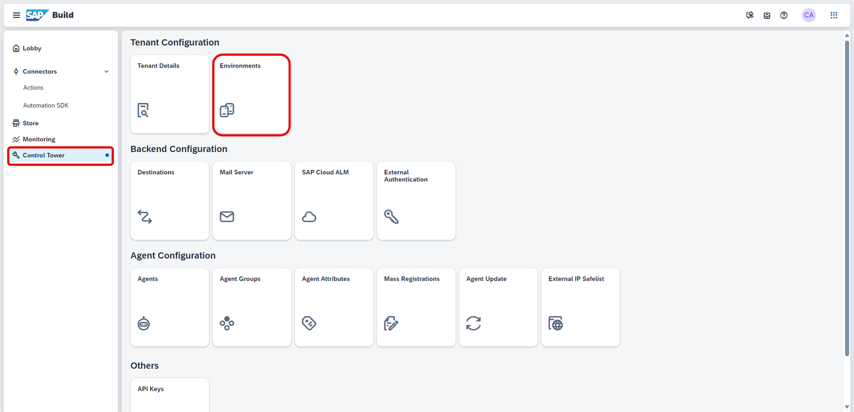The width and height of the screenshot is (854, 412).
Task: Open the API Keys tile
Action: point(170,395)
